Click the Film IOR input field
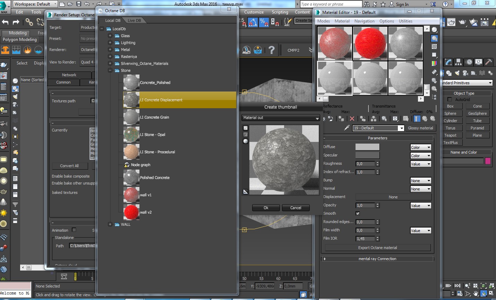This screenshot has width=496, height=300. point(366,239)
